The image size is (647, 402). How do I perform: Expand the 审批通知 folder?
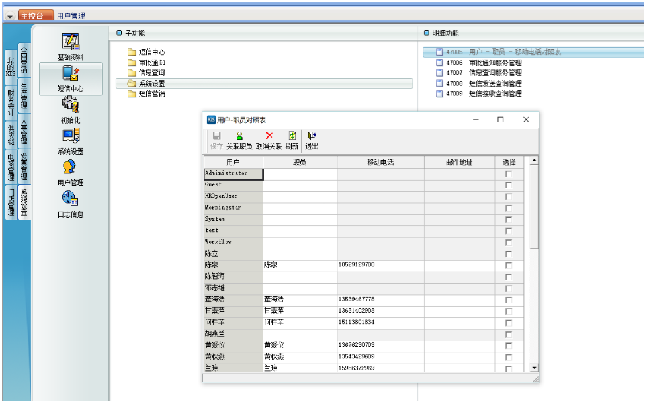tap(151, 62)
